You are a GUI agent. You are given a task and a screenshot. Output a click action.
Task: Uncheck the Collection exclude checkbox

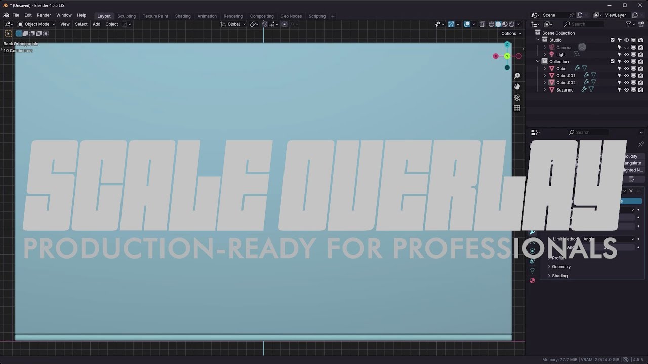coord(613,62)
